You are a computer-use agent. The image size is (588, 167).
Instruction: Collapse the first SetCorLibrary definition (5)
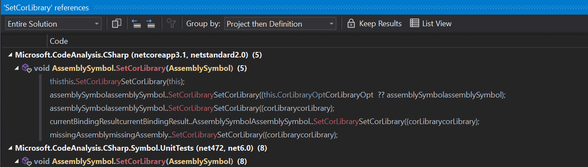17,68
